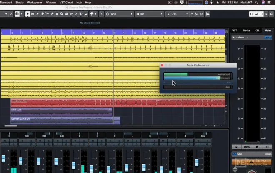The width and height of the screenshot is (275, 173).
Task: Click the meter reset button left of LUFS
Action: click(x=236, y=147)
